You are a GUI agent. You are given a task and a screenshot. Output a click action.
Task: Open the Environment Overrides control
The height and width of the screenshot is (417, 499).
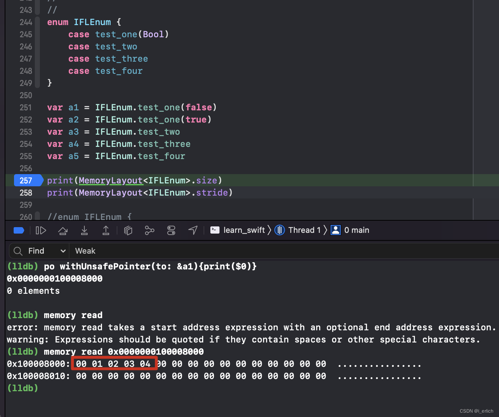tap(171, 230)
